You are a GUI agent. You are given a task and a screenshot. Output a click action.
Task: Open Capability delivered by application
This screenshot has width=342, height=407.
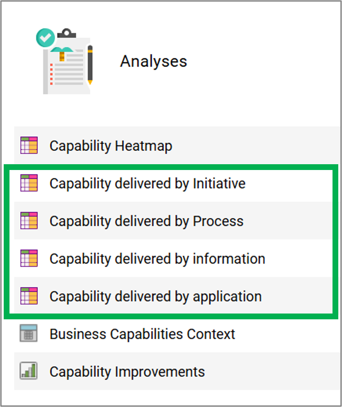pos(156,297)
